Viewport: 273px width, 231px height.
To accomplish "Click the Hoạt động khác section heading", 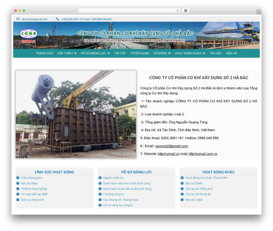I will (218, 172).
